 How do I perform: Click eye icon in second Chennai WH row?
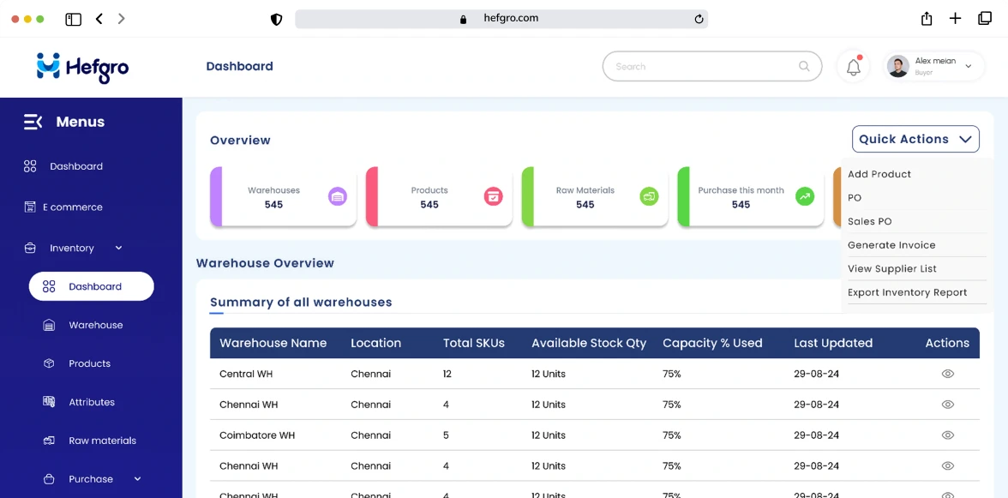947,466
